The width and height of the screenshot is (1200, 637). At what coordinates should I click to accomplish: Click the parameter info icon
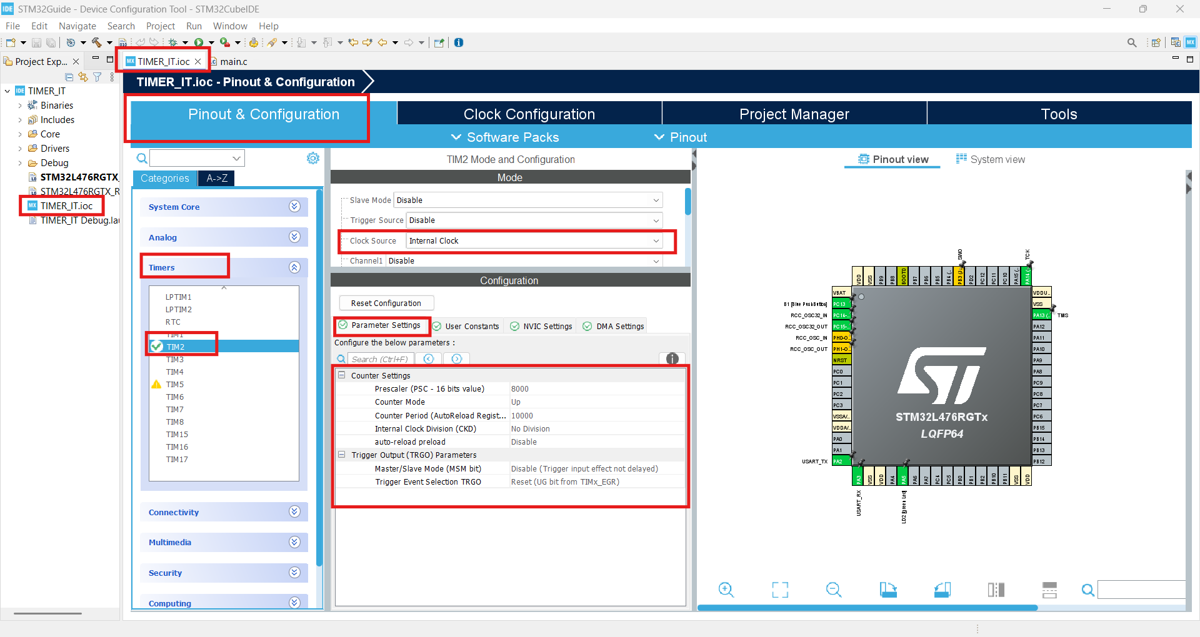pos(672,358)
